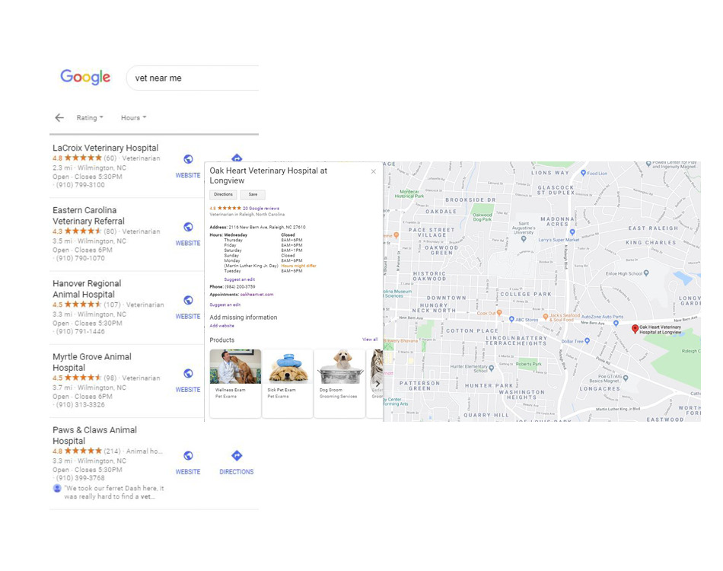Open the Hours filter dropdown
723x571 pixels.
coord(134,117)
